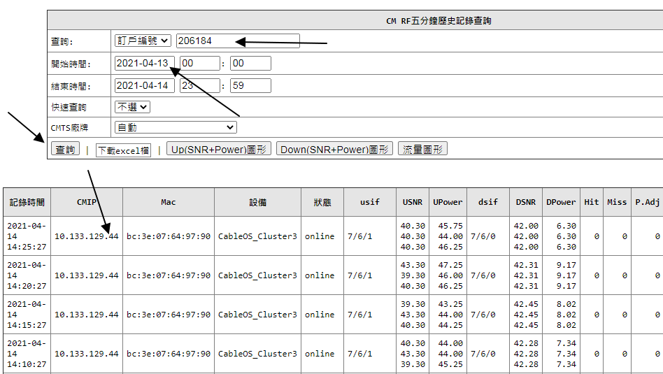Open the Down(SNR+Power)圖形 chart
This screenshot has height=374, width=663.
[334, 149]
